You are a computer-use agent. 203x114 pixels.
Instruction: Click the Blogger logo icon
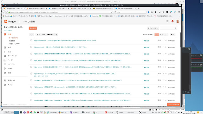[x=6, y=22]
